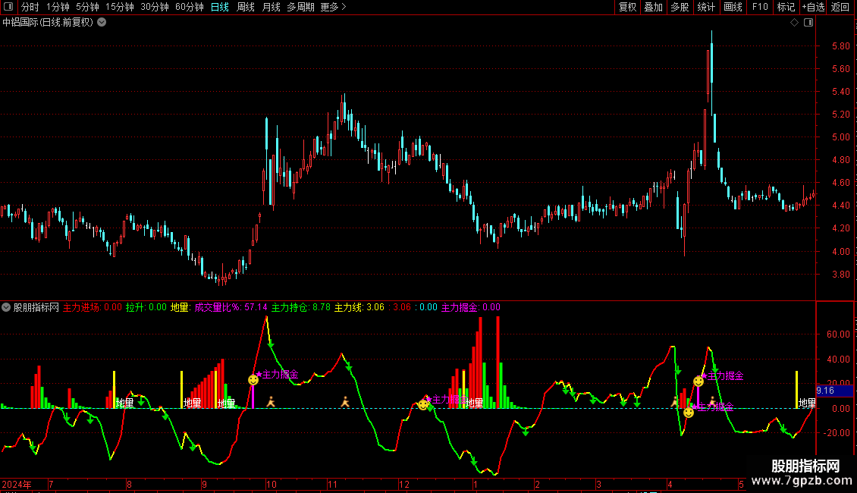Click the 复权 button

tap(628, 7)
